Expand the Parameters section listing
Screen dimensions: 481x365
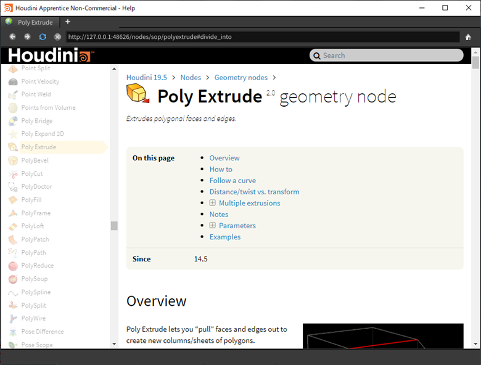click(212, 226)
